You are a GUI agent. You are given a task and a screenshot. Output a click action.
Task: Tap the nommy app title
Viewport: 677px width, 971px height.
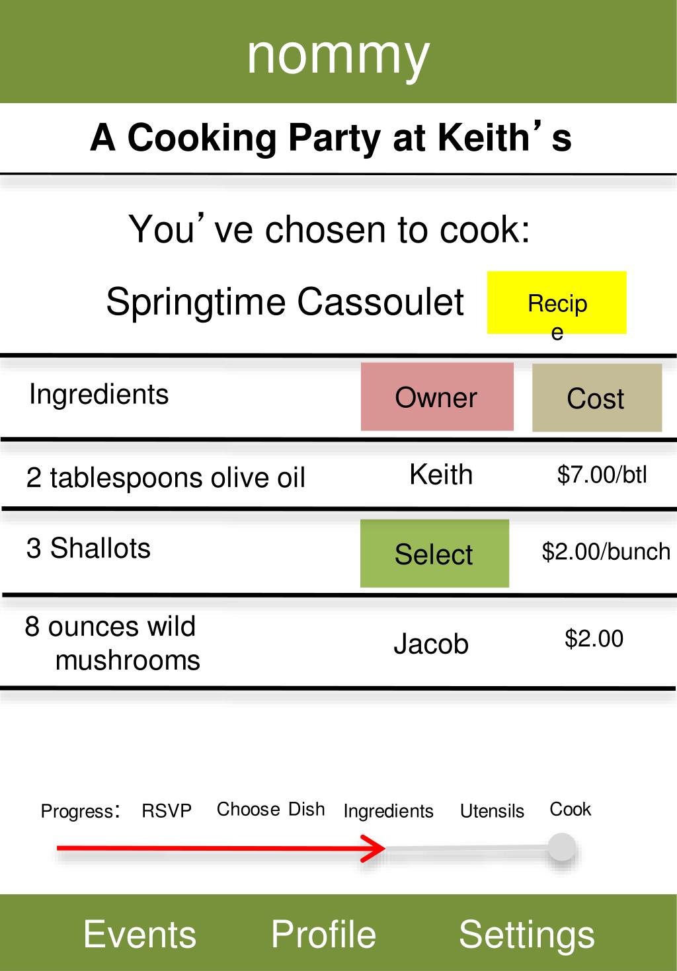(x=338, y=56)
